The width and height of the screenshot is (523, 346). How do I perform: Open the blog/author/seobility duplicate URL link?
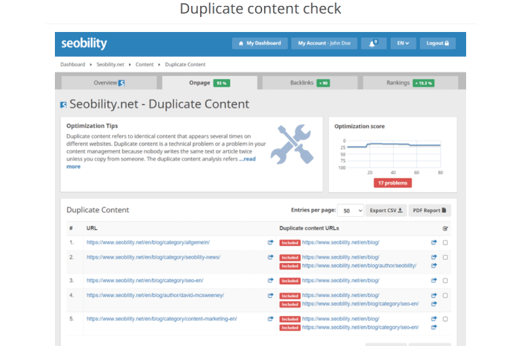[359, 266]
